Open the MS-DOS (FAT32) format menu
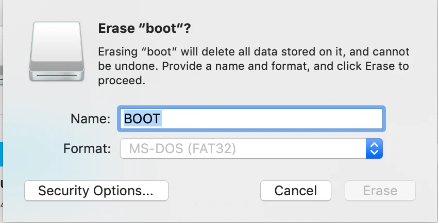The height and width of the screenshot is (223, 438). click(x=251, y=148)
